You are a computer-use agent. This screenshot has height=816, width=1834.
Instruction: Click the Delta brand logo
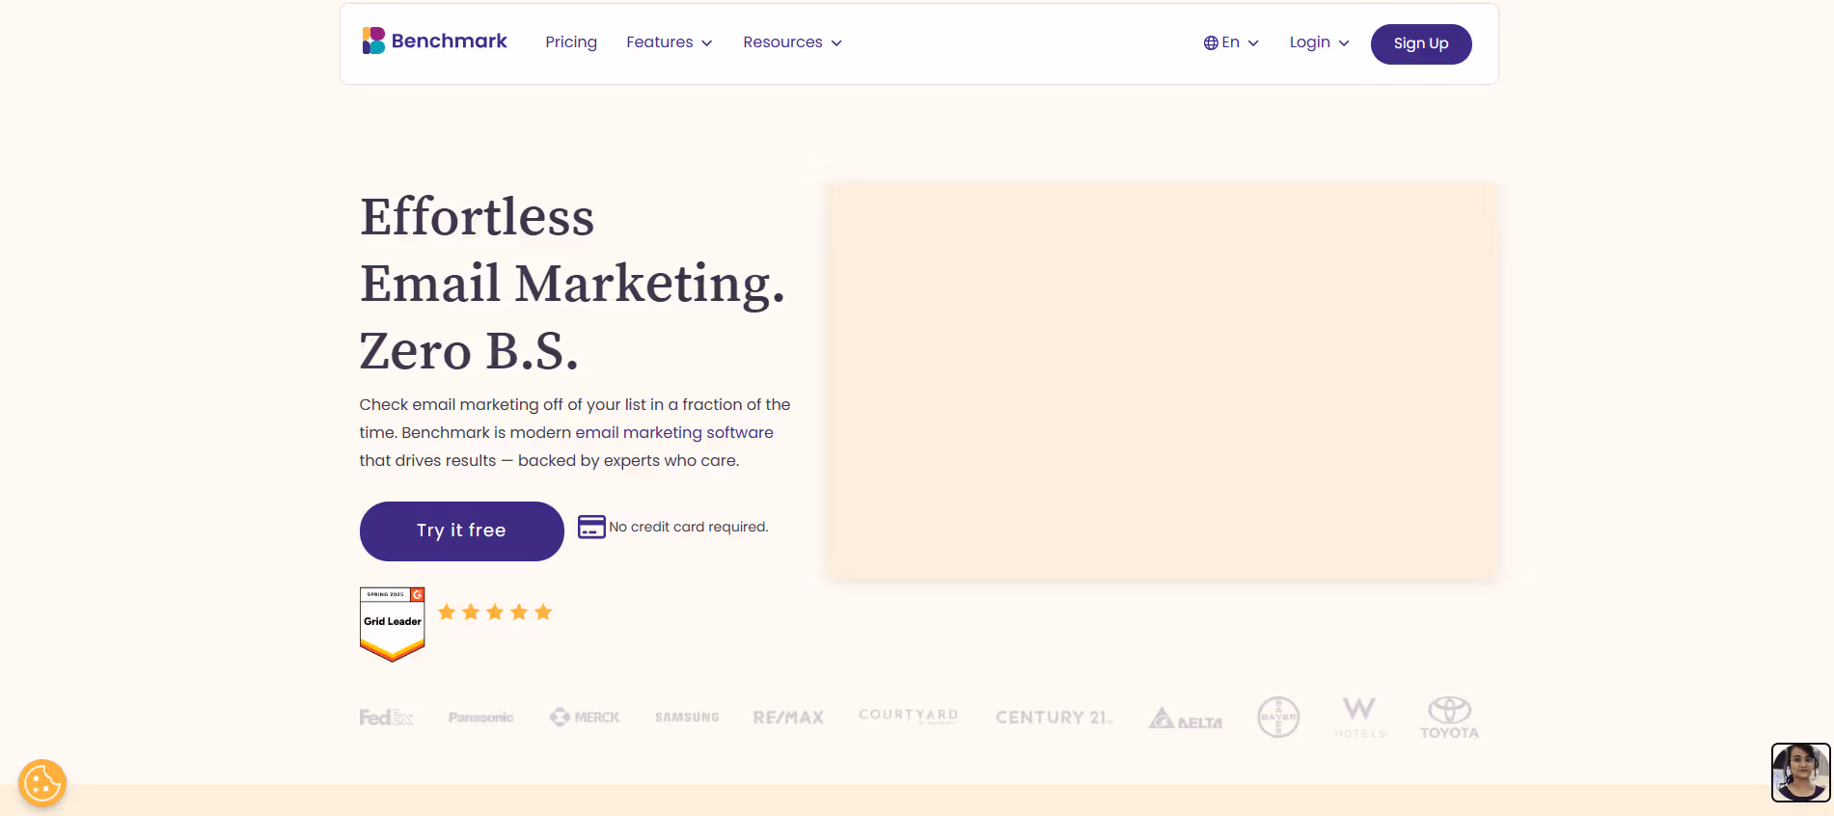[x=1185, y=718]
